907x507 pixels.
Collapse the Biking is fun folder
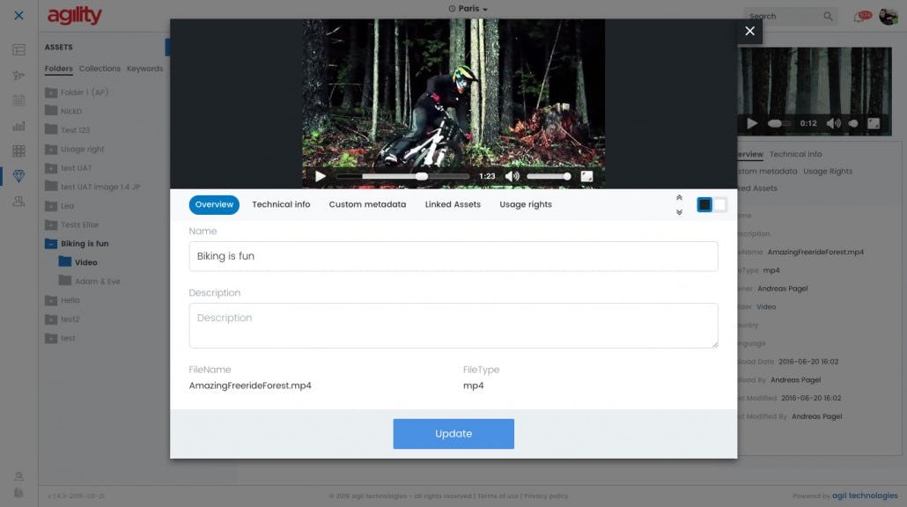click(x=51, y=243)
